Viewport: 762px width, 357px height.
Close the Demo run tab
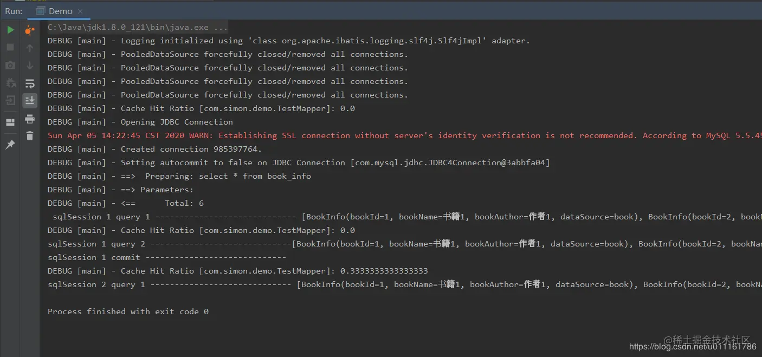(x=80, y=11)
